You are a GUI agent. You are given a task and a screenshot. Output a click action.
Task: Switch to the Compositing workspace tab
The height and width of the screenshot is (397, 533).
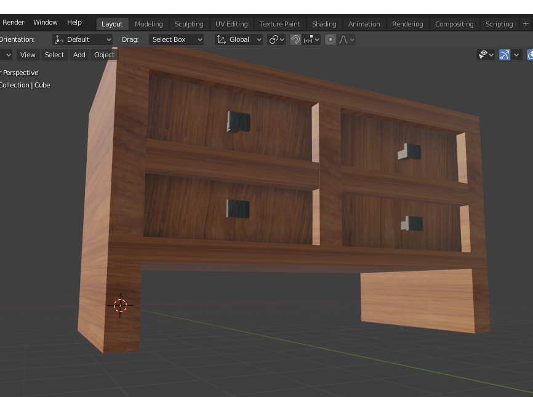pos(454,24)
